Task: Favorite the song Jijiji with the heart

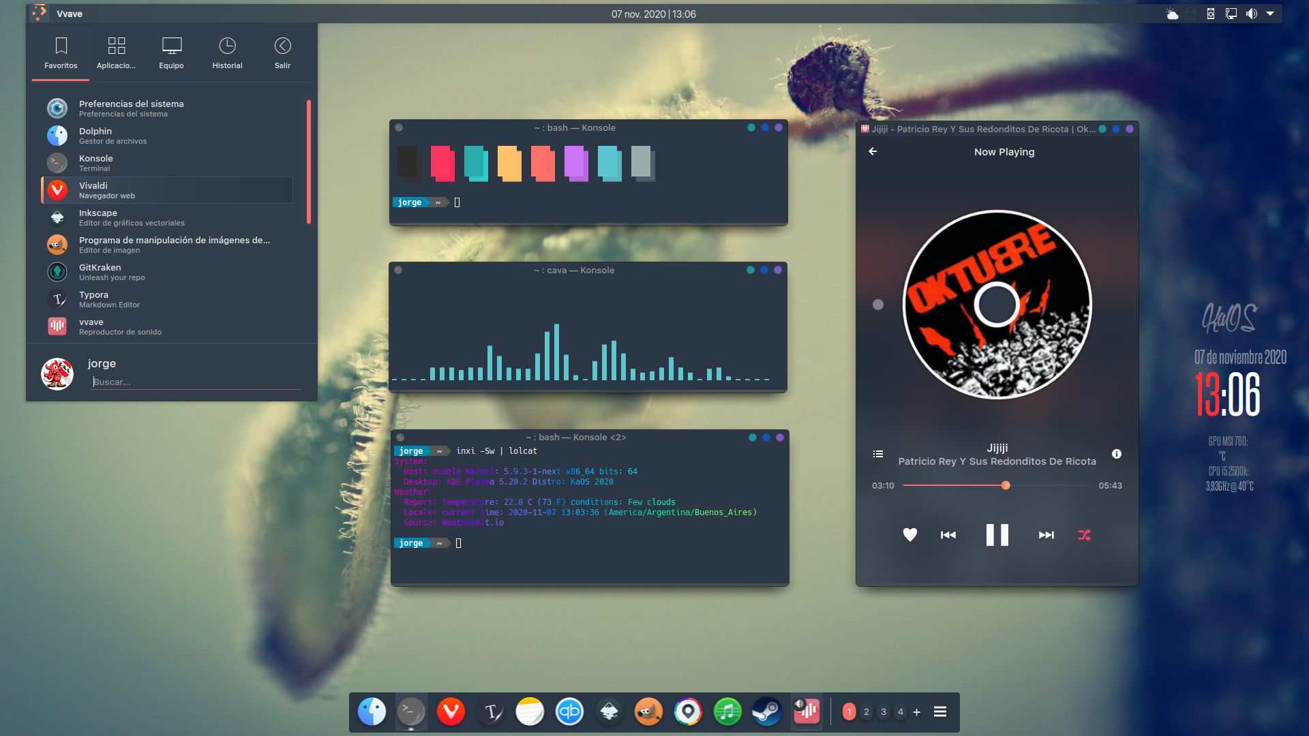Action: tap(909, 535)
